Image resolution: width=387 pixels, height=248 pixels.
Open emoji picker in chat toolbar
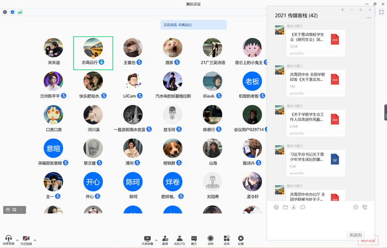277,207
